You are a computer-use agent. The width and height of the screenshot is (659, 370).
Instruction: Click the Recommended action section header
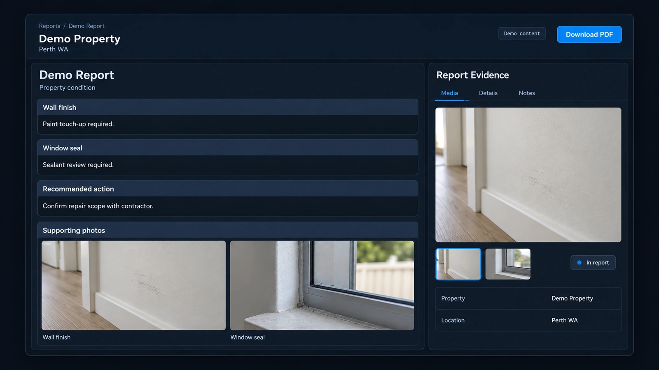[228, 189]
